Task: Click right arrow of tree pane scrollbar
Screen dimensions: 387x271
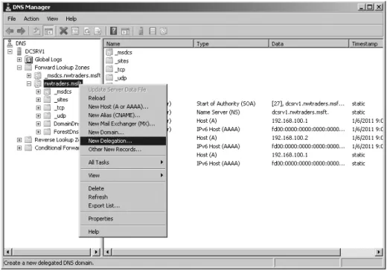Action: click(96, 252)
